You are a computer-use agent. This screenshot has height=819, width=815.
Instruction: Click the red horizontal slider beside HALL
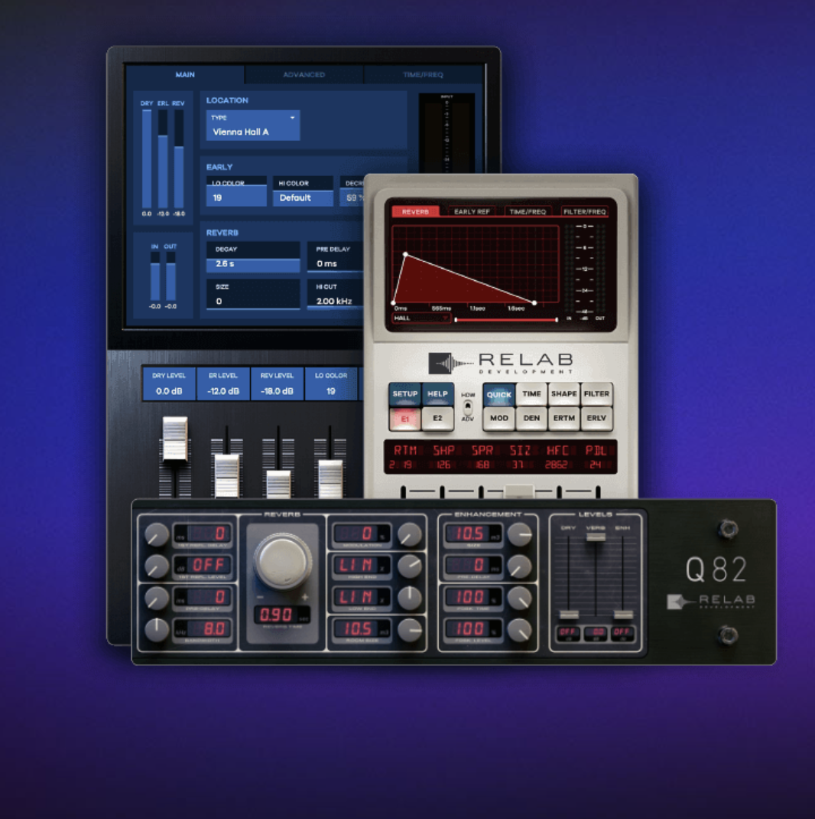click(x=506, y=320)
